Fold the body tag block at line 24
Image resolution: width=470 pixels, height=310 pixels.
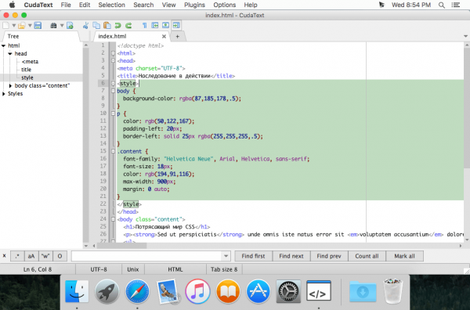[113, 219]
